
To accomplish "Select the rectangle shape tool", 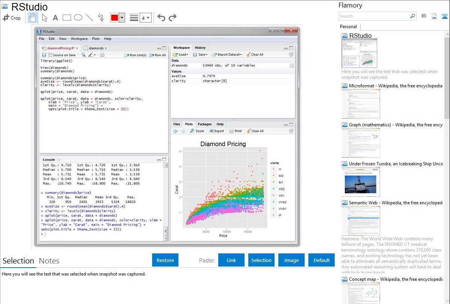I will [66, 18].
